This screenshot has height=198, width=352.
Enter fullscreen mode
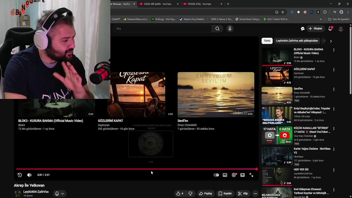point(251,175)
